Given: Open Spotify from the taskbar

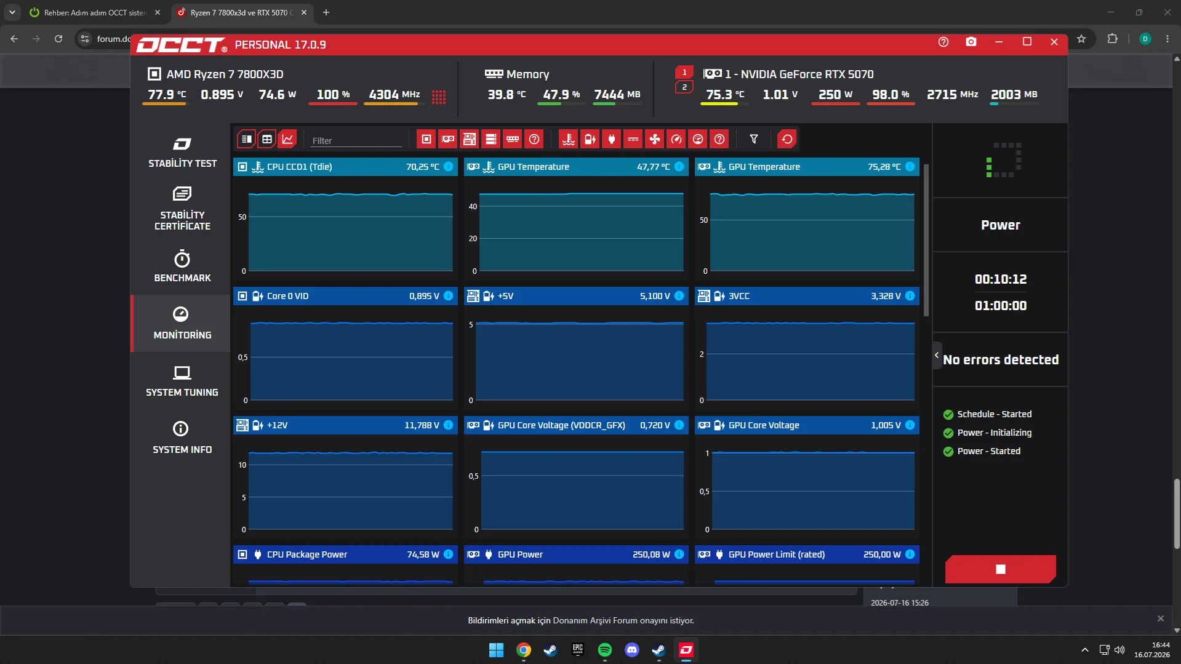Looking at the screenshot, I should (605, 650).
